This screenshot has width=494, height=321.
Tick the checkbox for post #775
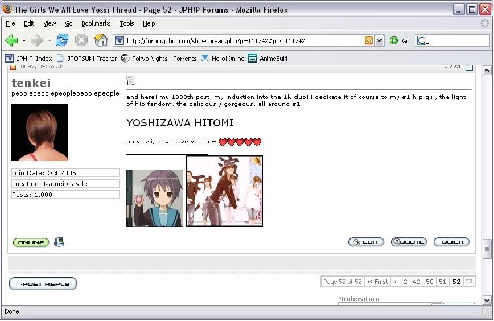point(469,67)
